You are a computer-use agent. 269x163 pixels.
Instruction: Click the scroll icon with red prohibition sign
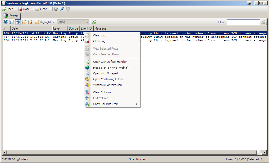30,22
